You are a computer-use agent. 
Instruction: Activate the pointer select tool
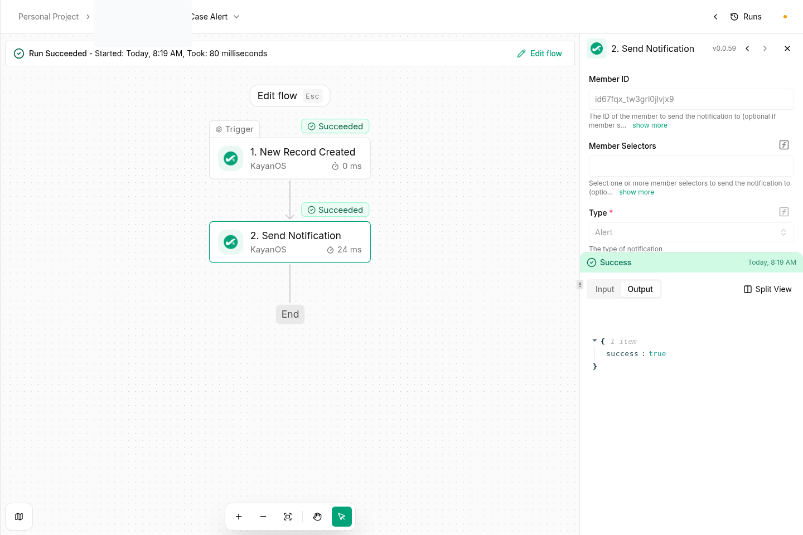click(342, 517)
